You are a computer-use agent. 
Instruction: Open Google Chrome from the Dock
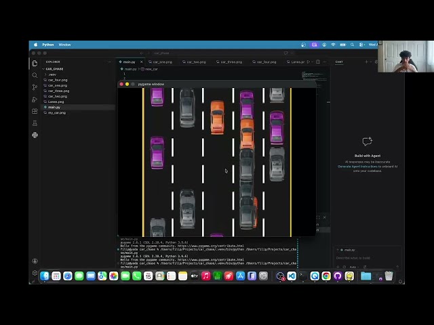coord(326,276)
